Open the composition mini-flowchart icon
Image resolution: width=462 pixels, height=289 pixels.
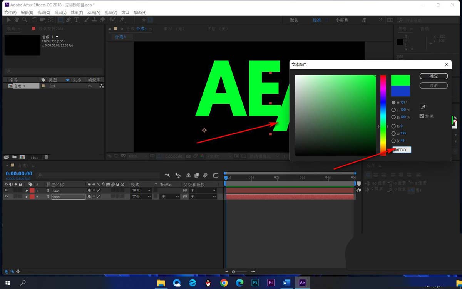point(167,175)
